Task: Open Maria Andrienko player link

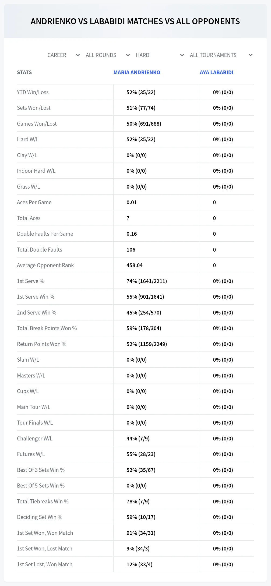Action: (x=137, y=72)
